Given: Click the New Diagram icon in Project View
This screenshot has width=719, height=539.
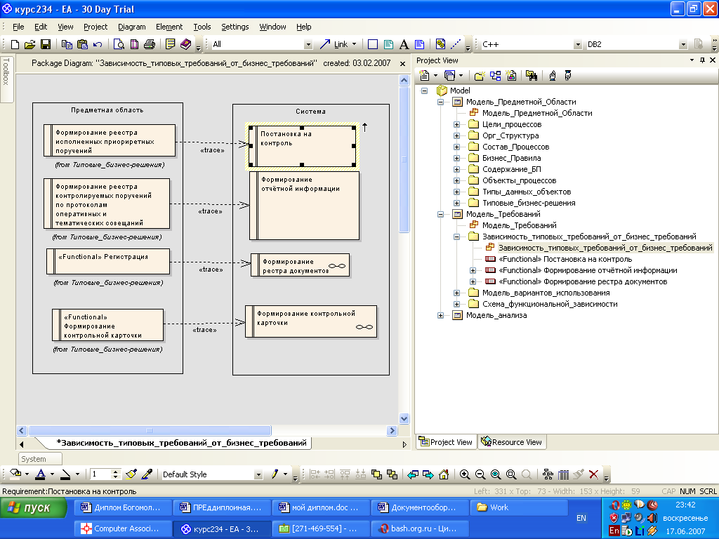Looking at the screenshot, I should tap(495, 76).
